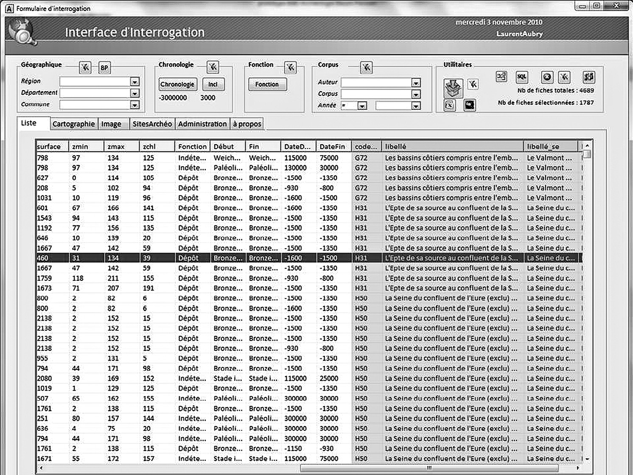Click the Incl button
The height and width of the screenshot is (475, 633).
[213, 84]
